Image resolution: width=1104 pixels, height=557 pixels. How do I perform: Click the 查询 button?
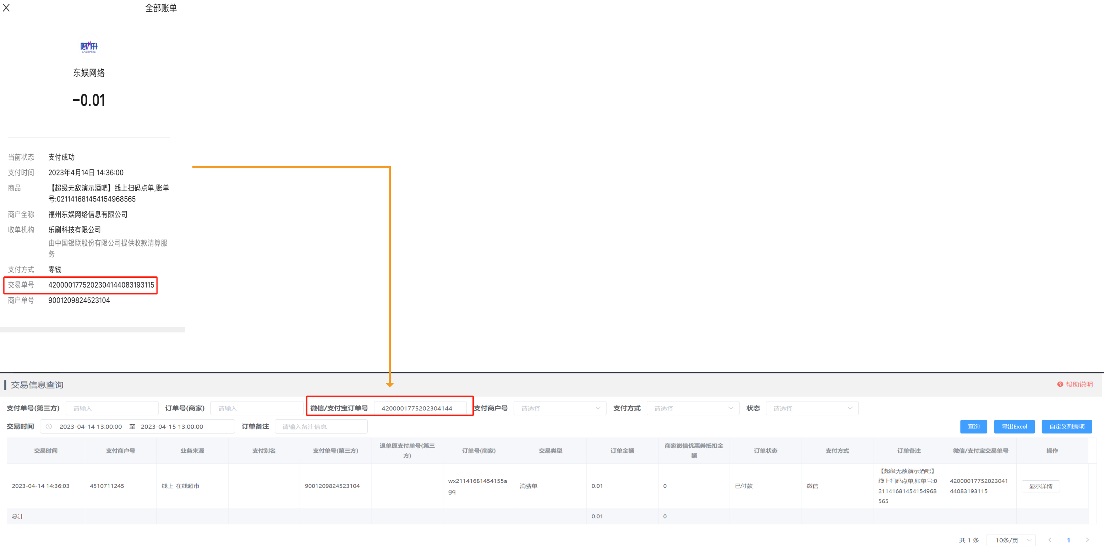[x=973, y=426]
